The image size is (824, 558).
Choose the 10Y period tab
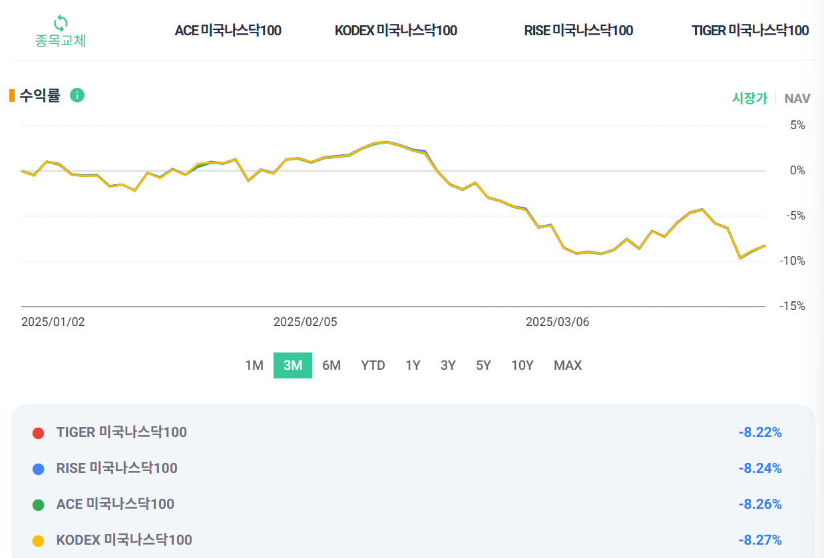tap(522, 365)
